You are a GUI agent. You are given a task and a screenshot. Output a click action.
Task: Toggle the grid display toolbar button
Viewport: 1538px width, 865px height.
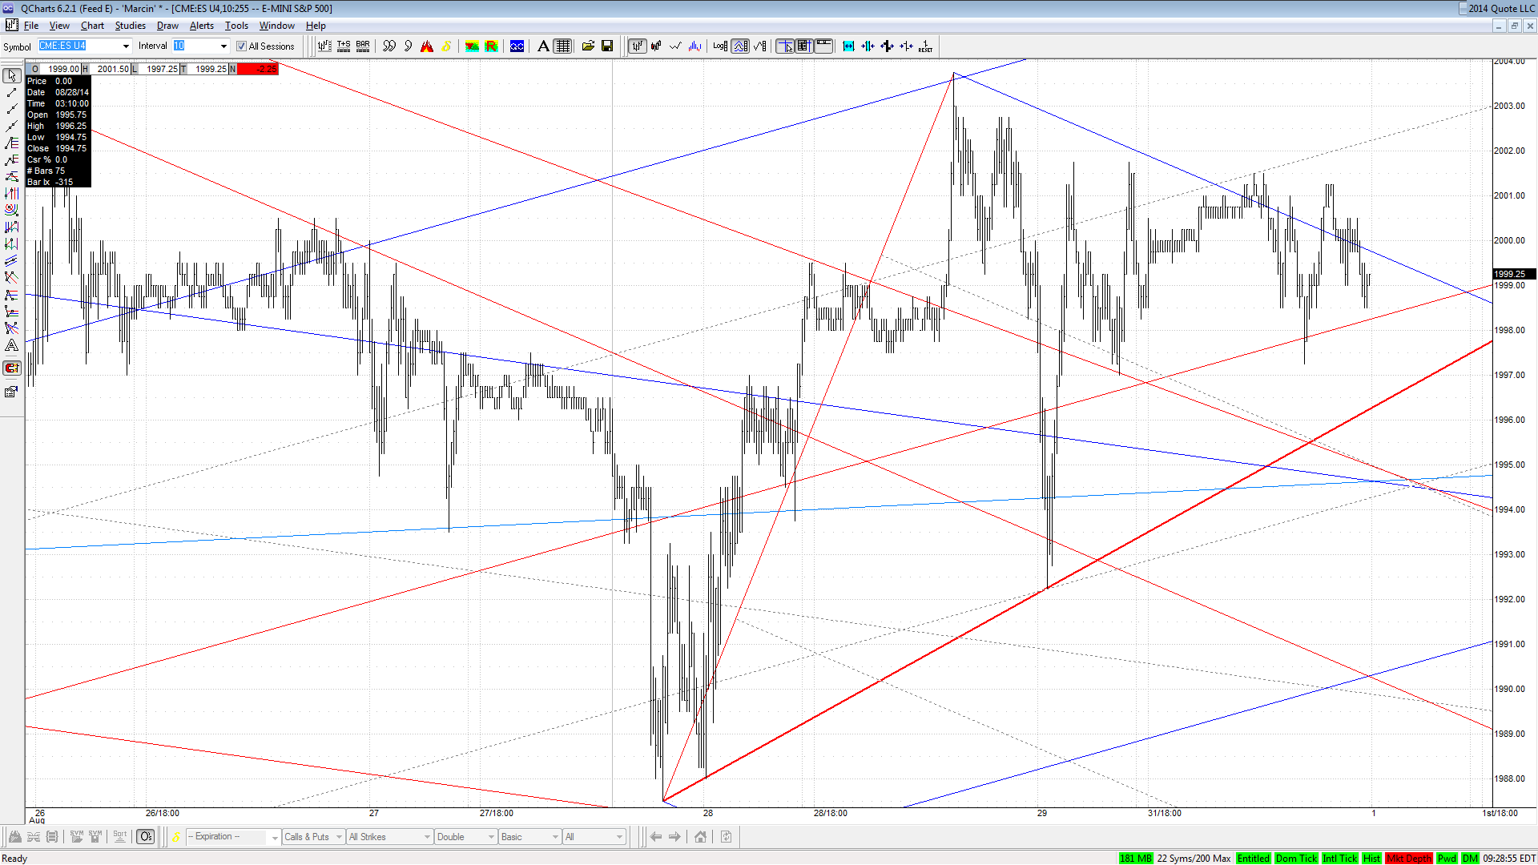(563, 46)
